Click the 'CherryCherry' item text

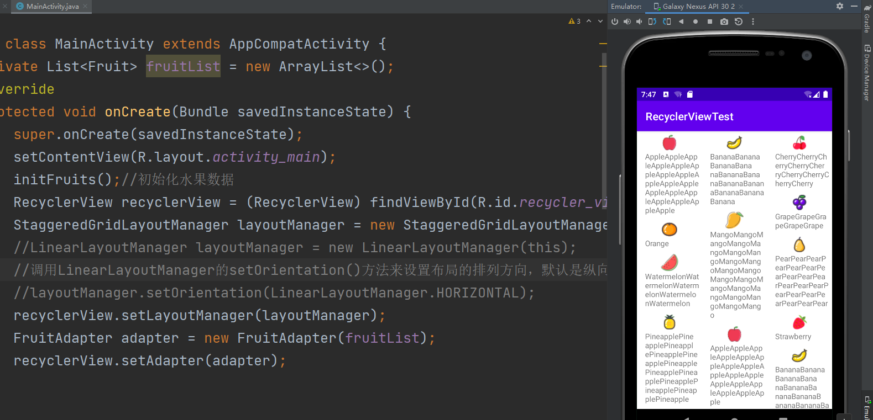click(x=802, y=171)
